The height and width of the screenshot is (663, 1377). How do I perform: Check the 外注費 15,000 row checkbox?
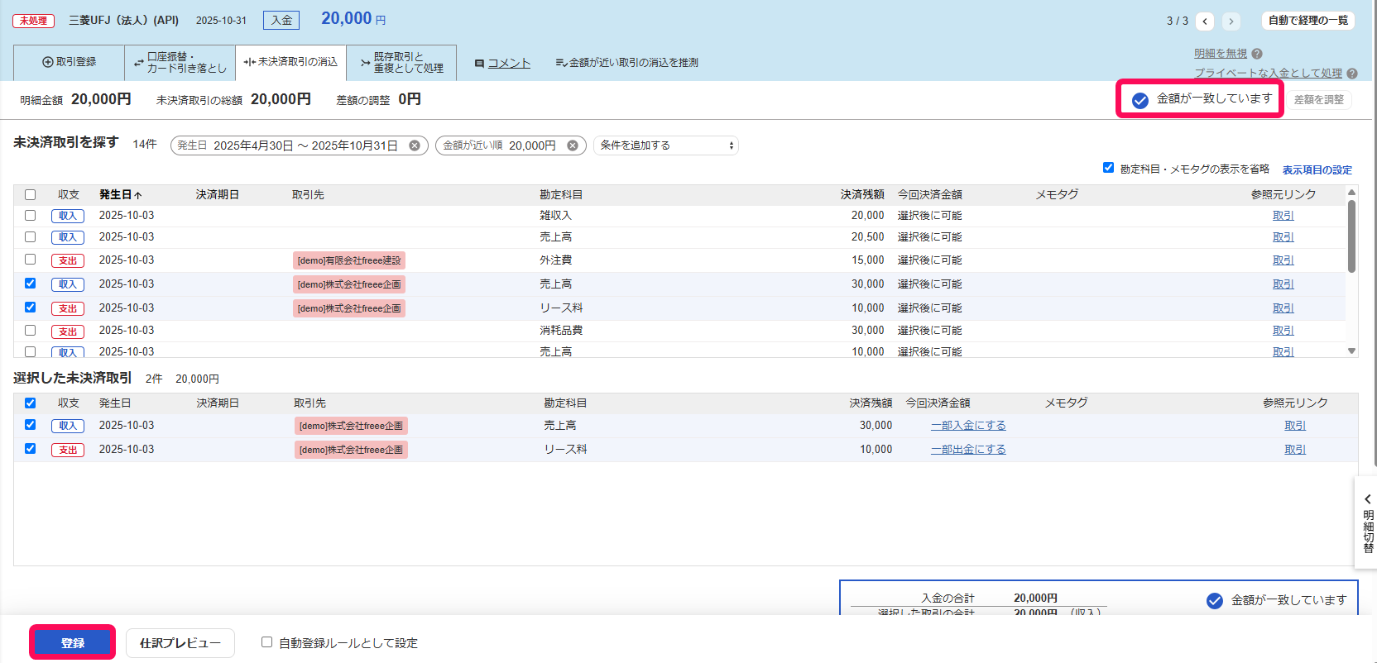[31, 260]
